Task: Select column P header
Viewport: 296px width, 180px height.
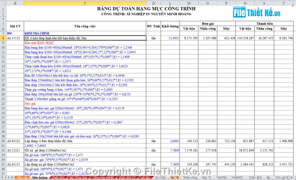Action: (226, 3)
